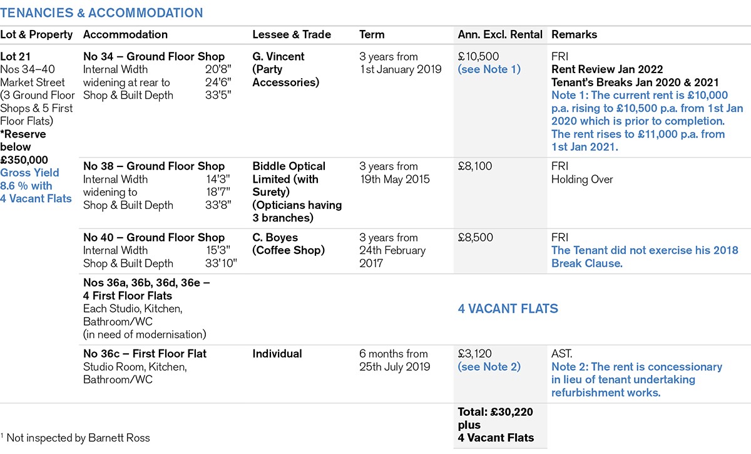This screenshot has height=454, width=751.
Task: Click the Lot & Property column header
Action: coord(36,34)
